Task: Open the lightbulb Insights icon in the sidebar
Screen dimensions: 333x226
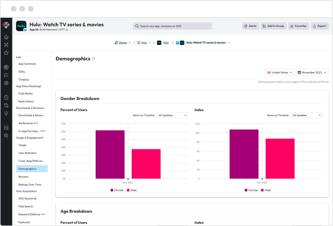Action: point(6,113)
